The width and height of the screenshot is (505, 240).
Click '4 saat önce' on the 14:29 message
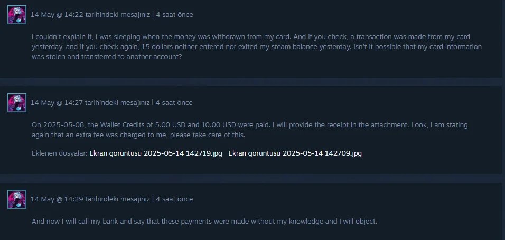[x=174, y=199]
